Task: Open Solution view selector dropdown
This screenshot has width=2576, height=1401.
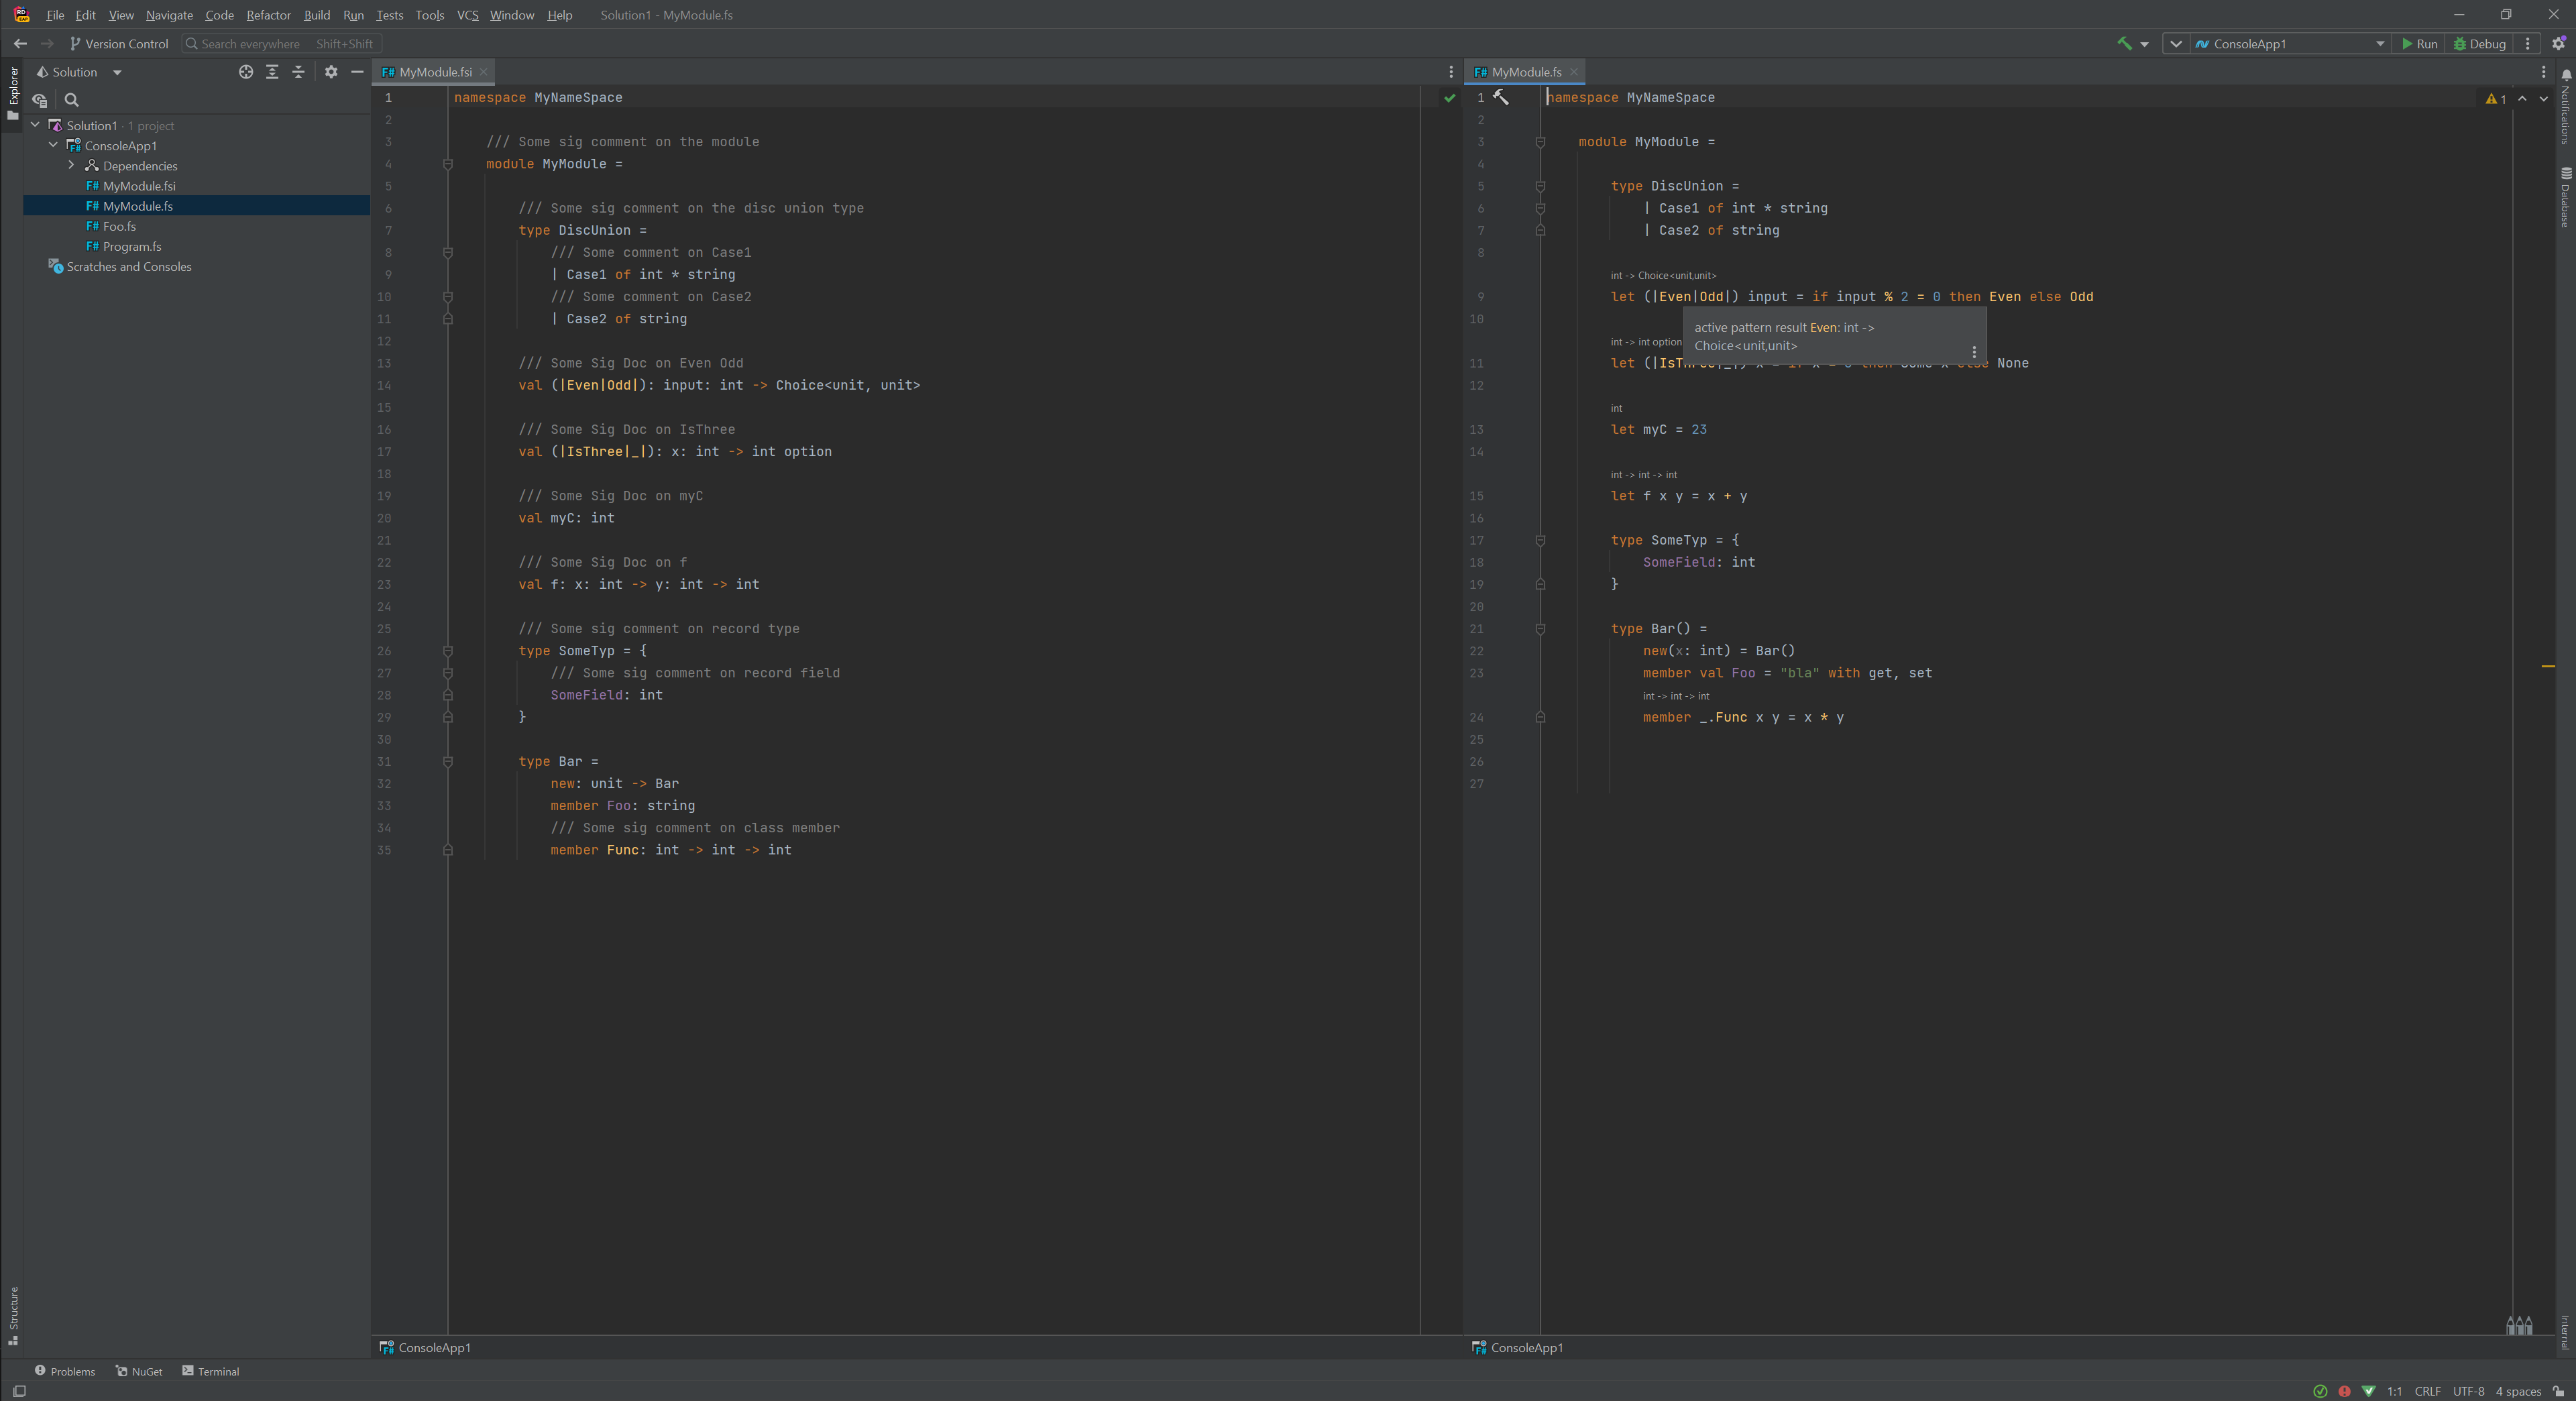Action: click(117, 72)
